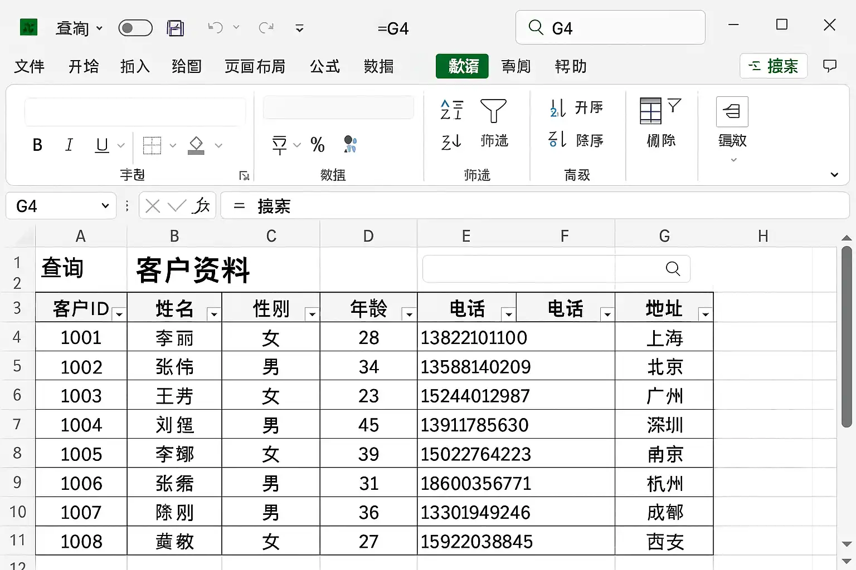Expand the Name Box dropdown arrow
856x570 pixels.
point(105,206)
